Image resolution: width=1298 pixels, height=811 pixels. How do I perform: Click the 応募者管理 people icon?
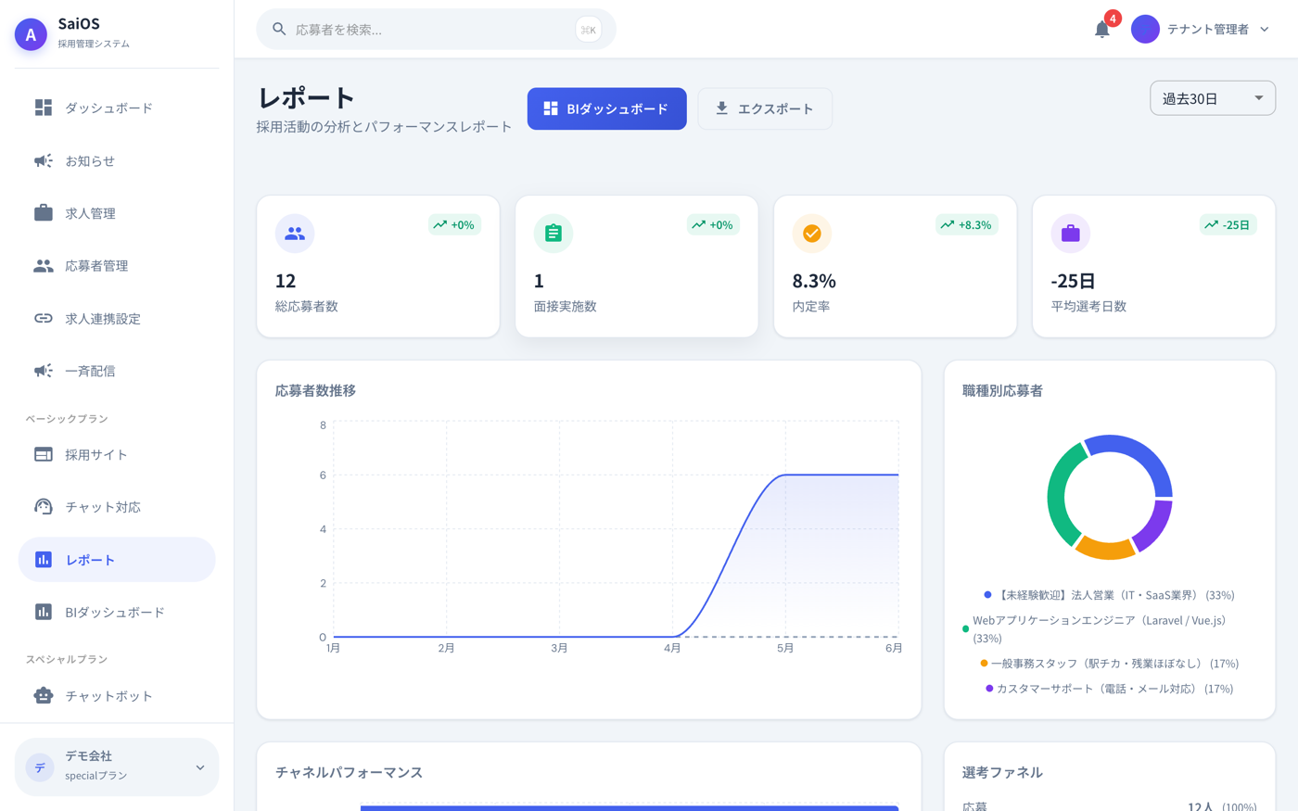[x=44, y=266]
